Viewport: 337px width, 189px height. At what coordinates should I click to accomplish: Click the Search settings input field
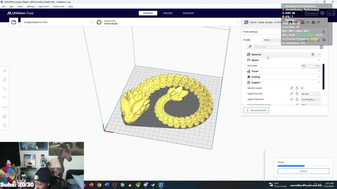point(282,47)
